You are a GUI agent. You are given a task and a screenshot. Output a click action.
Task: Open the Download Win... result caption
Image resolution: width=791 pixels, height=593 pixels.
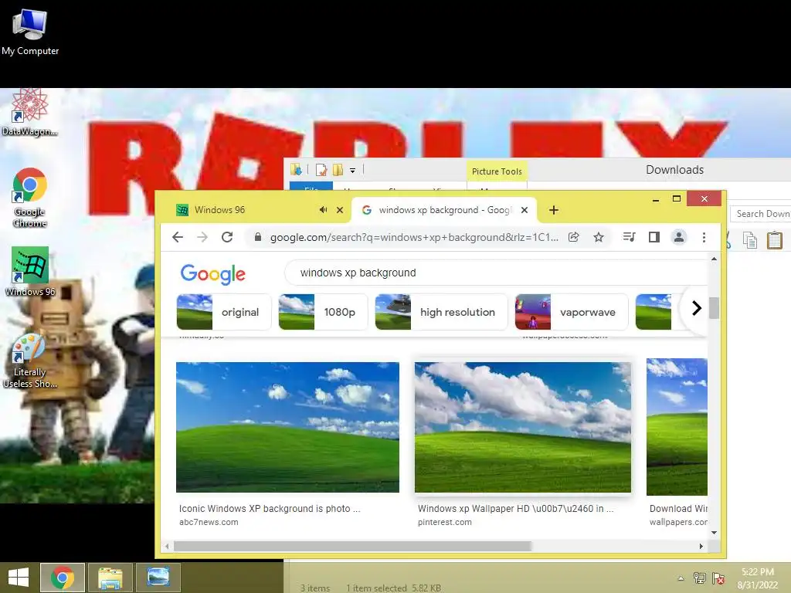tap(678, 508)
